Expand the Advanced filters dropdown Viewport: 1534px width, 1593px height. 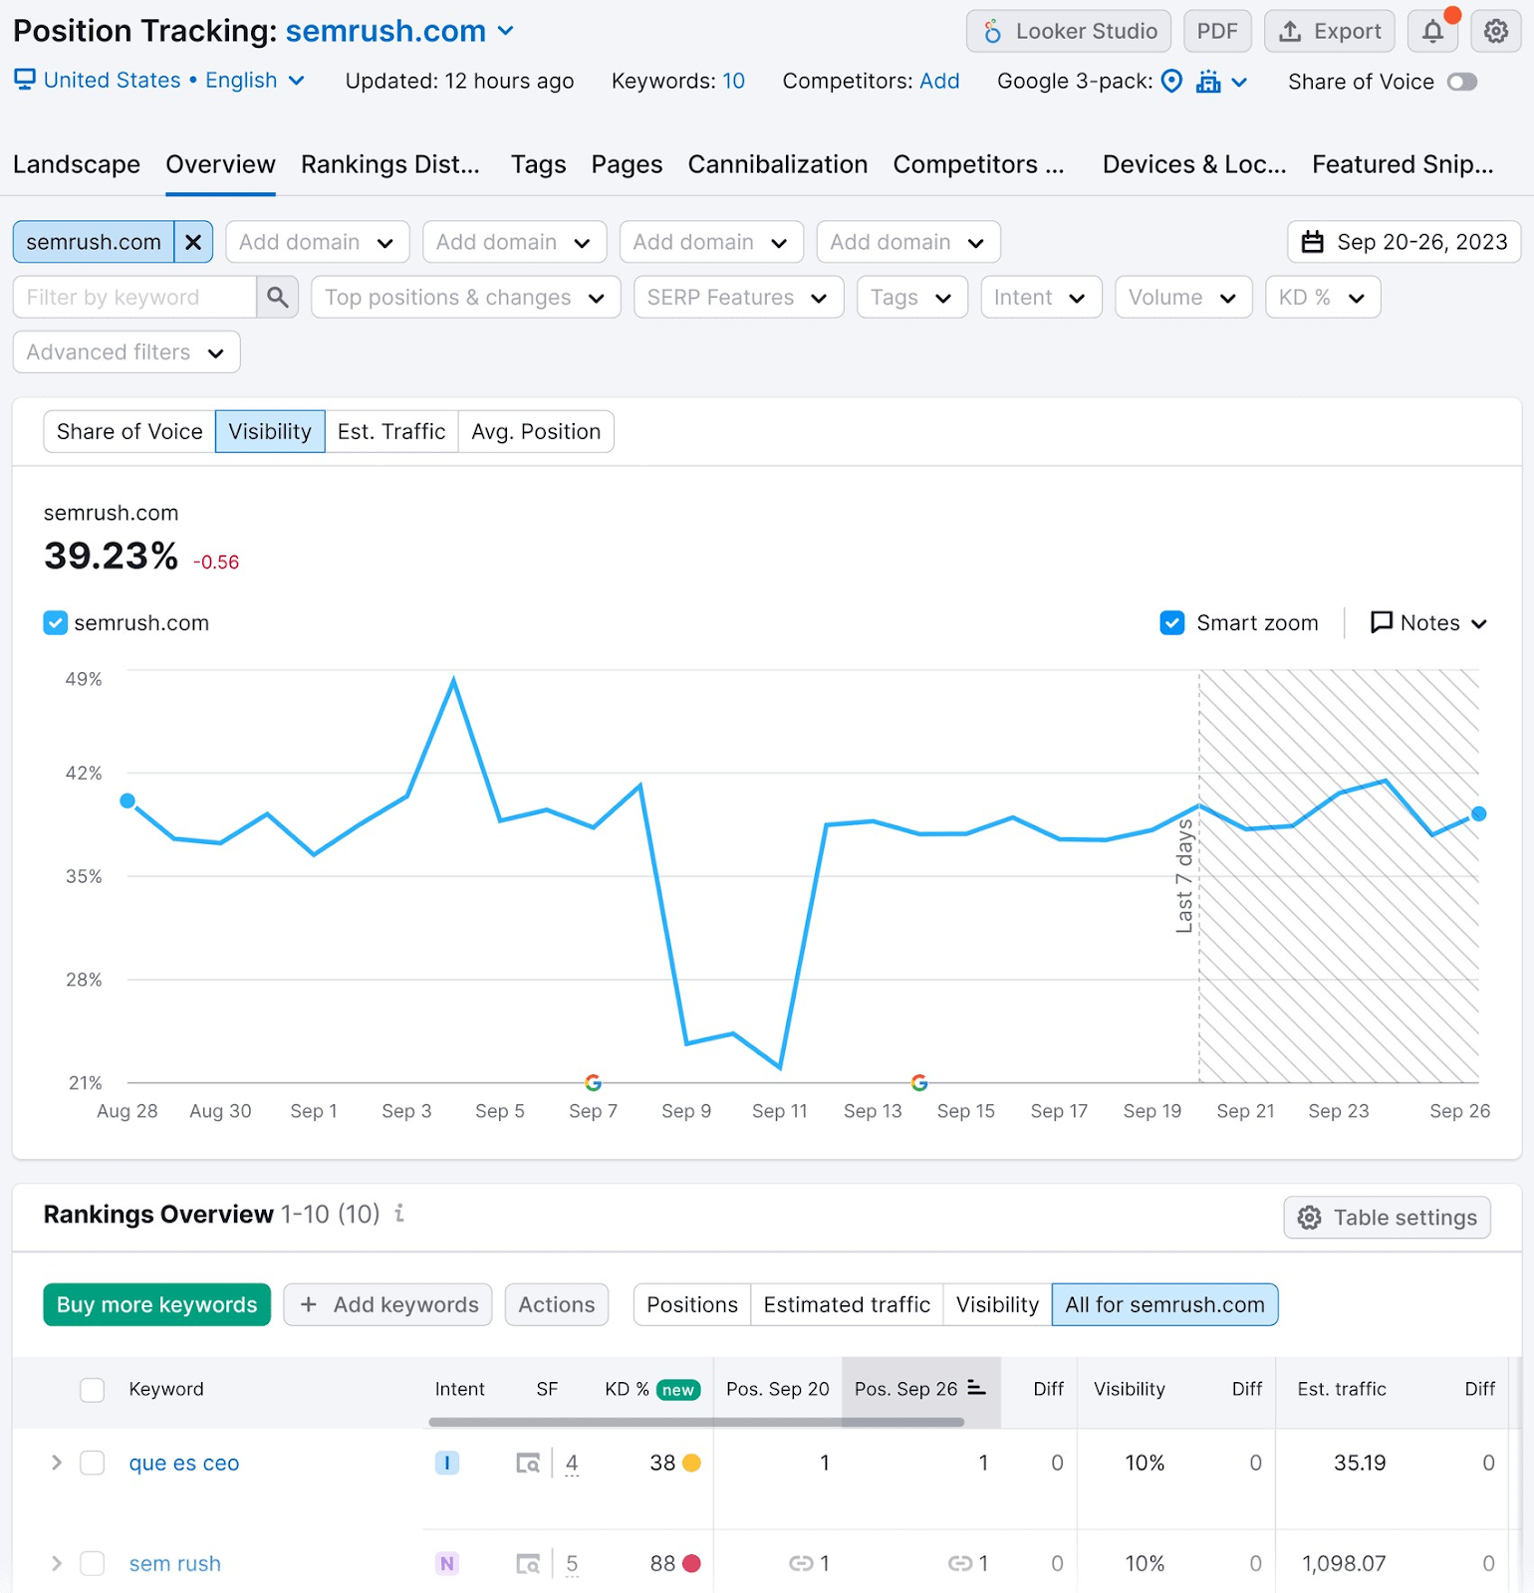tap(127, 352)
